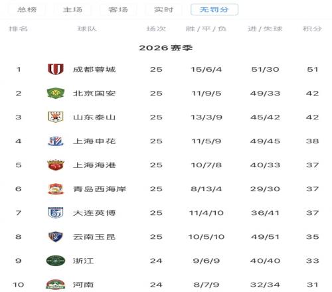332x292 pixels.
Task: Select the 客场 tab
Action: pyautogui.click(x=118, y=10)
